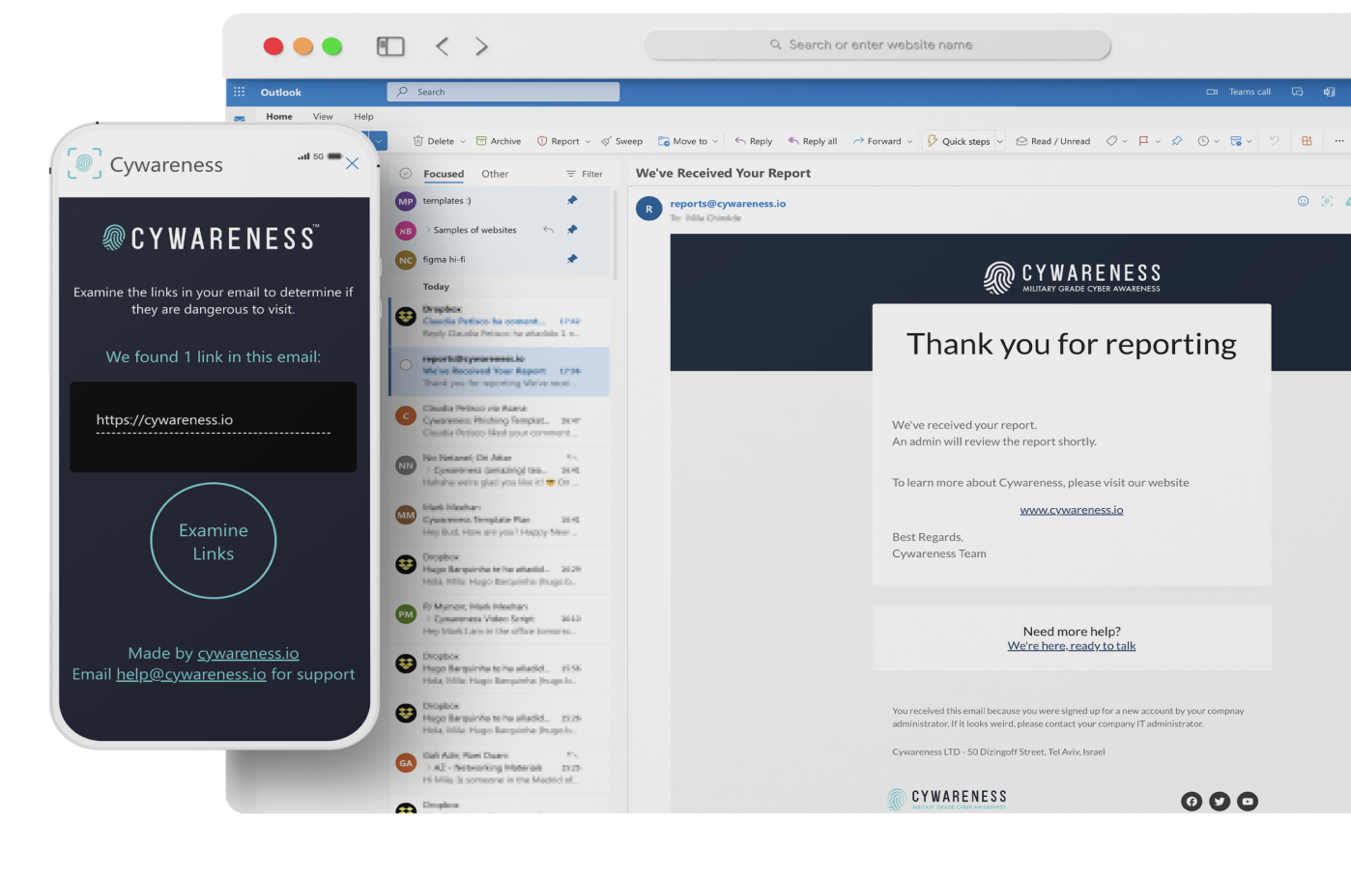Open the Help ribbon tab
The width and height of the screenshot is (1351, 877).
pos(363,116)
